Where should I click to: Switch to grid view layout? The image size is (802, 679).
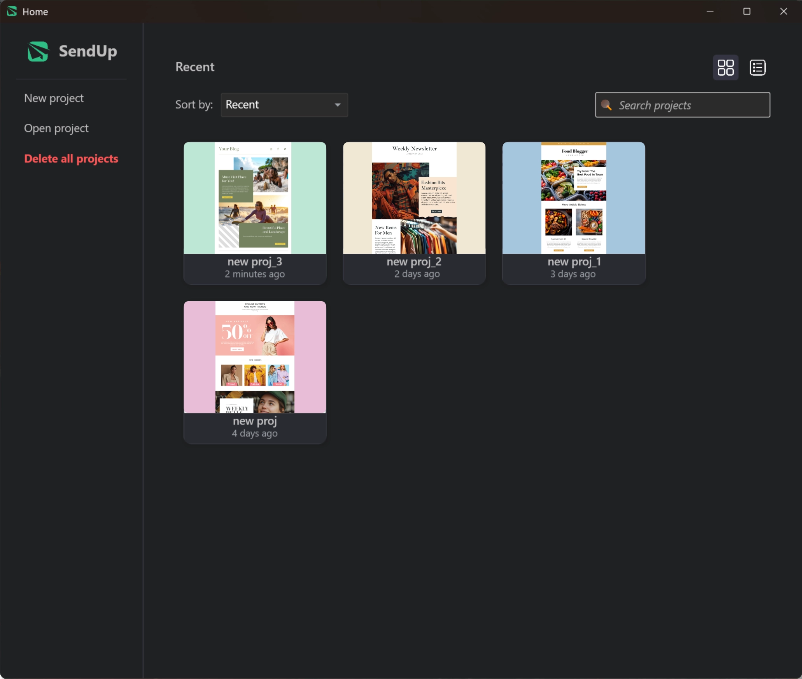(x=725, y=67)
